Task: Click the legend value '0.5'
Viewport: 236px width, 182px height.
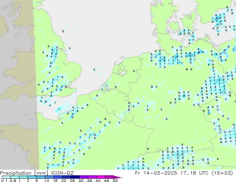Action: [13, 181]
